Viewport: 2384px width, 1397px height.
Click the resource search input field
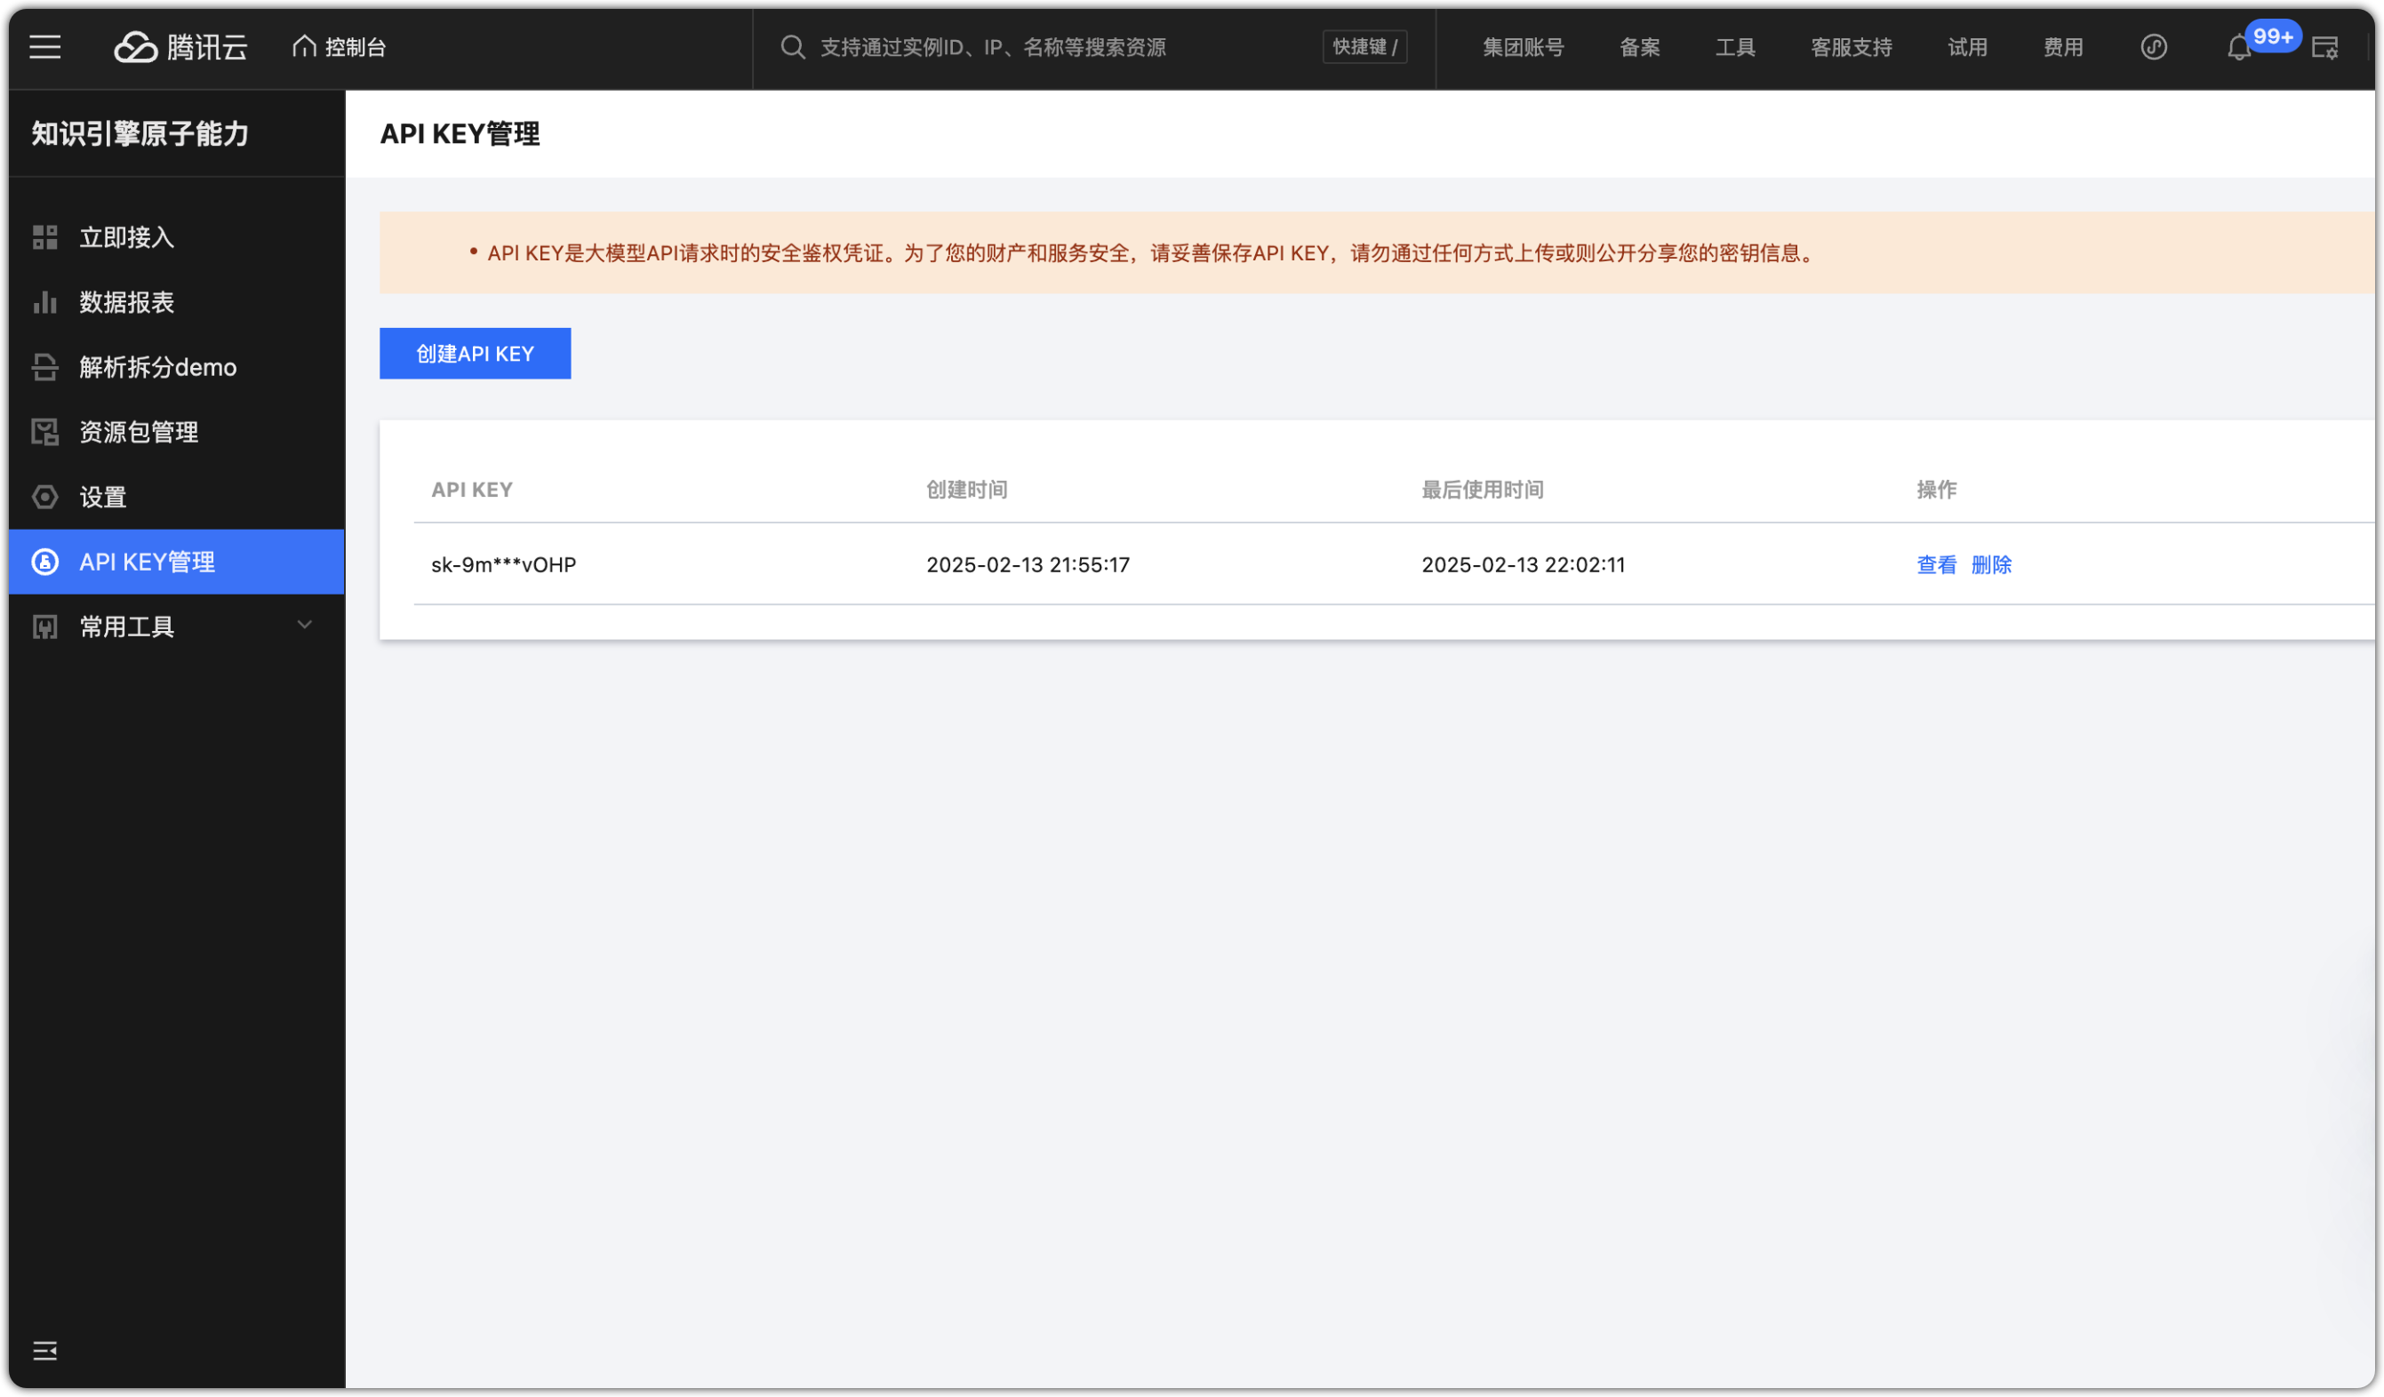pyautogui.click(x=1041, y=46)
